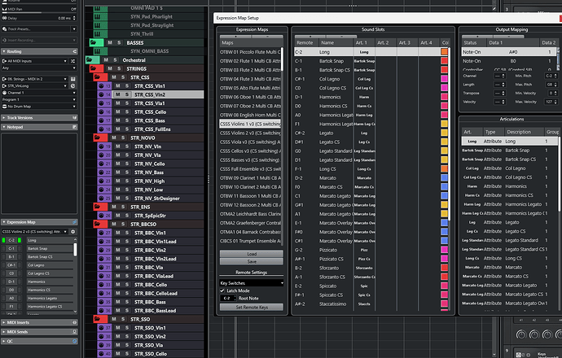This screenshot has width=562, height=358.
Task: Click the MIDI Inserts bypass icon
Action: (x=75, y=322)
